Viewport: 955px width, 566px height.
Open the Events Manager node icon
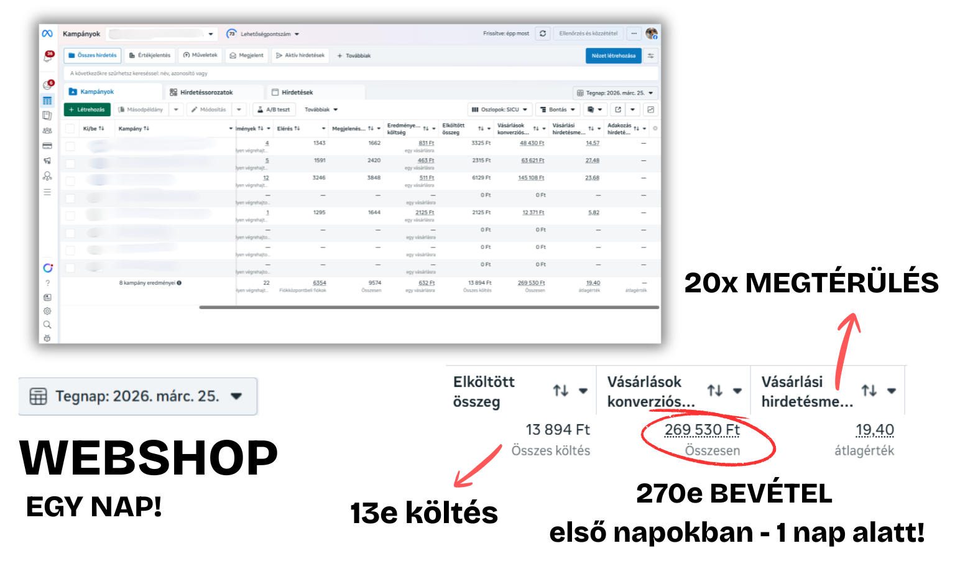tap(47, 176)
